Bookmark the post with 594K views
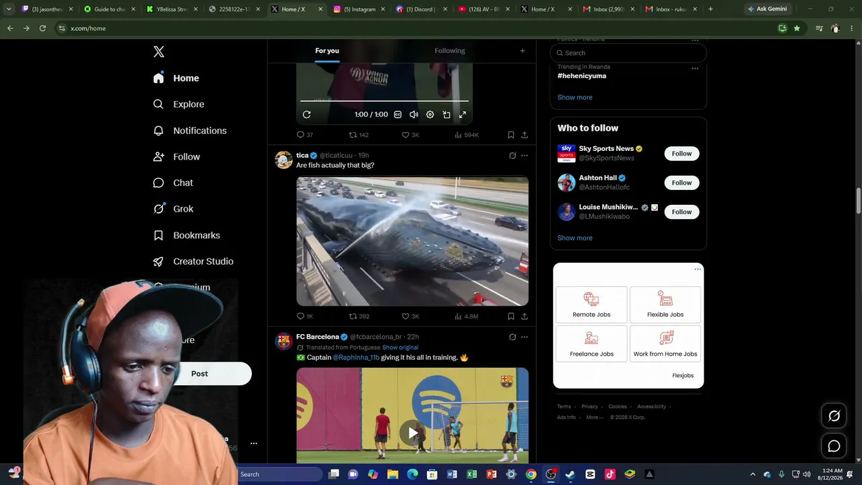 pos(511,135)
